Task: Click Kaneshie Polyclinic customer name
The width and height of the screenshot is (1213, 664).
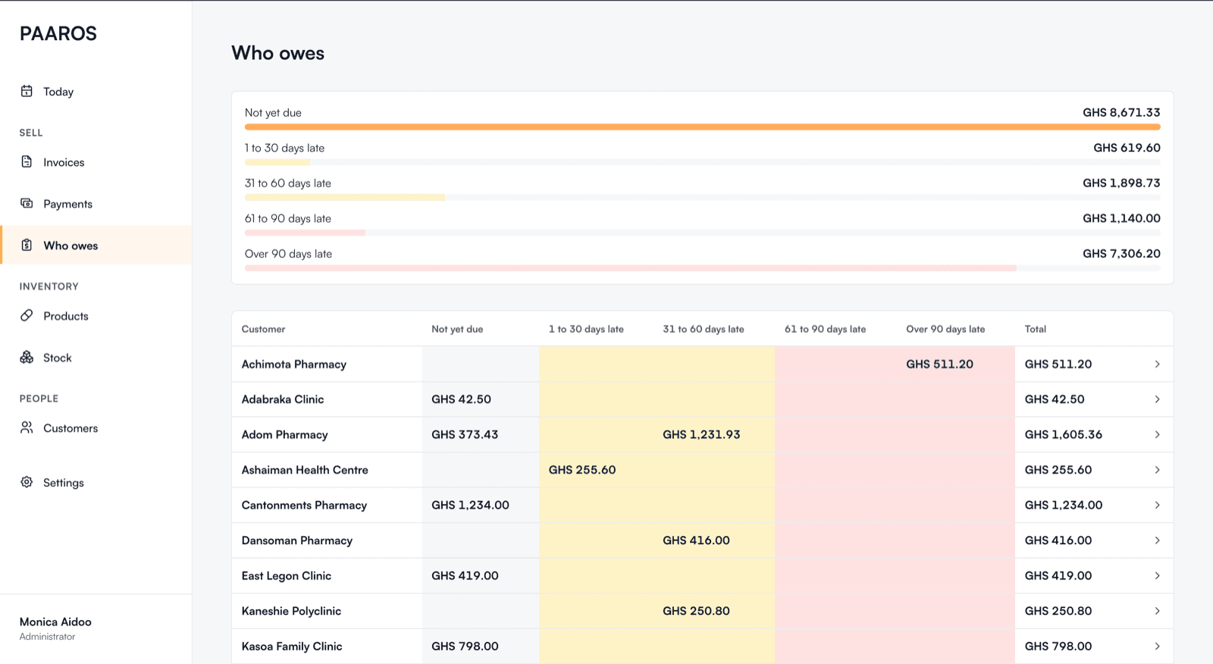Action: pyautogui.click(x=292, y=611)
